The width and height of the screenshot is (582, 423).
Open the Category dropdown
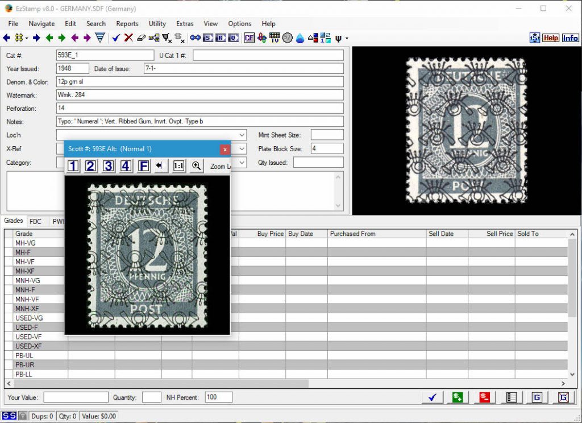pyautogui.click(x=242, y=163)
